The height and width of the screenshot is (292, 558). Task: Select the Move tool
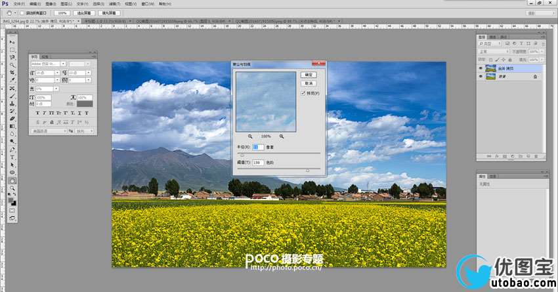(x=12, y=42)
